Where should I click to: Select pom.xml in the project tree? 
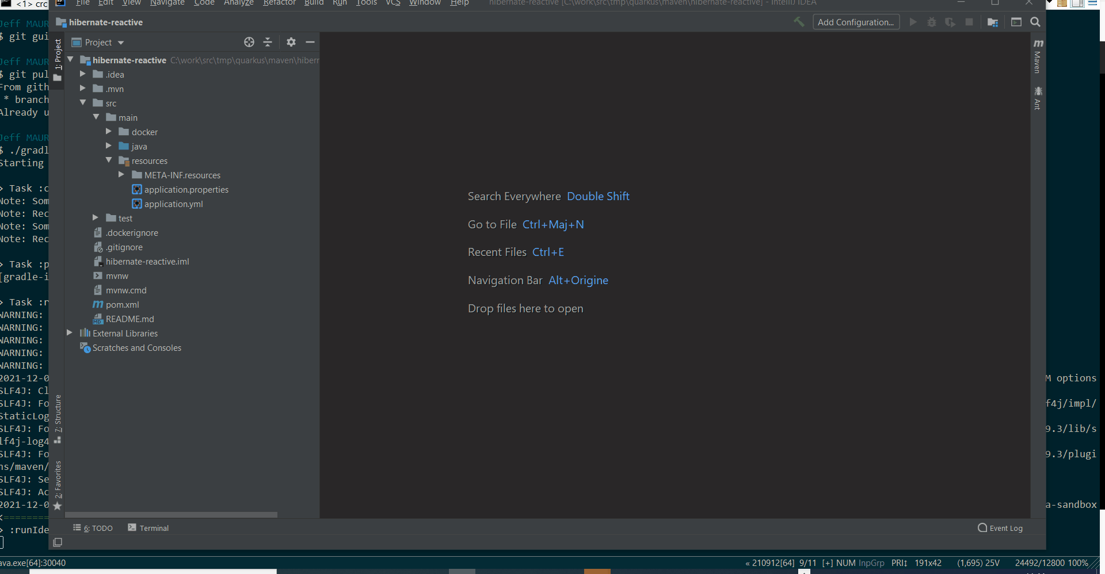click(x=121, y=304)
